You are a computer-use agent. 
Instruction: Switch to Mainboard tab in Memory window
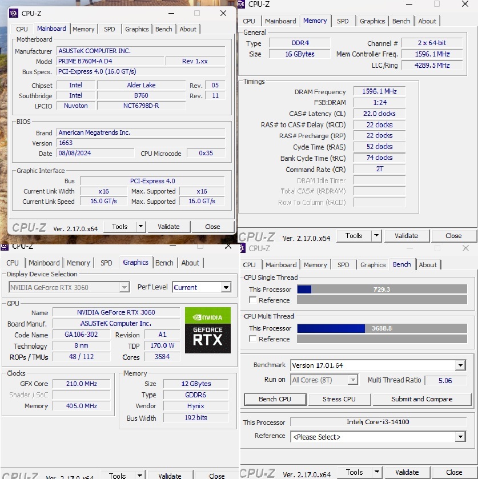click(x=280, y=21)
